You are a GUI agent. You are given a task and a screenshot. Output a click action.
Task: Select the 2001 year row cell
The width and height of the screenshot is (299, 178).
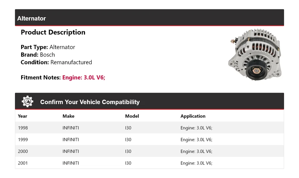pyautogui.click(x=23, y=163)
